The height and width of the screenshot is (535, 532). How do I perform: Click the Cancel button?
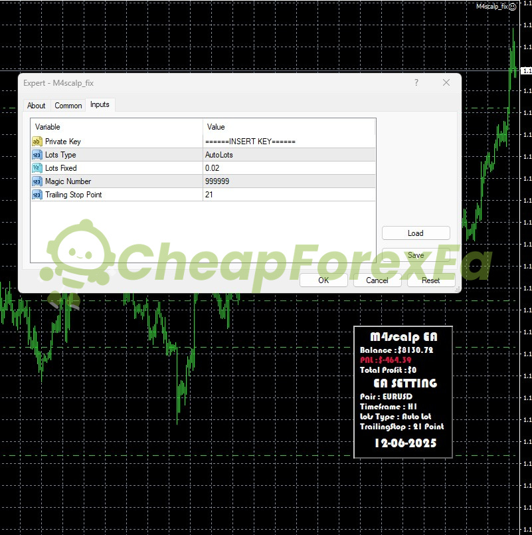377,280
